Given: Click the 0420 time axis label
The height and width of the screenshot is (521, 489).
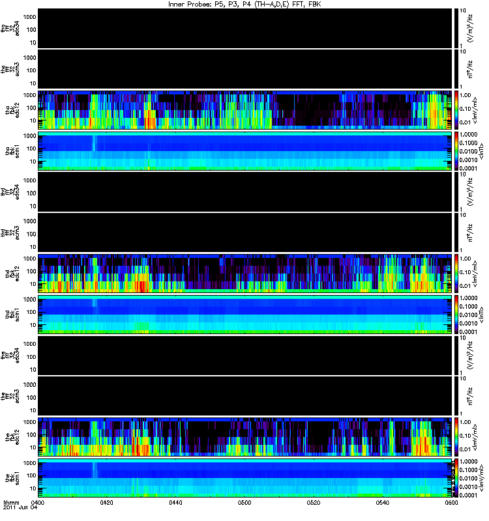Looking at the screenshot, I should click(106, 502).
